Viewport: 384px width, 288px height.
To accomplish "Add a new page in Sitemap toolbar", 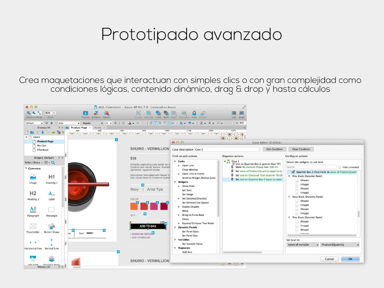I will pos(27,132).
